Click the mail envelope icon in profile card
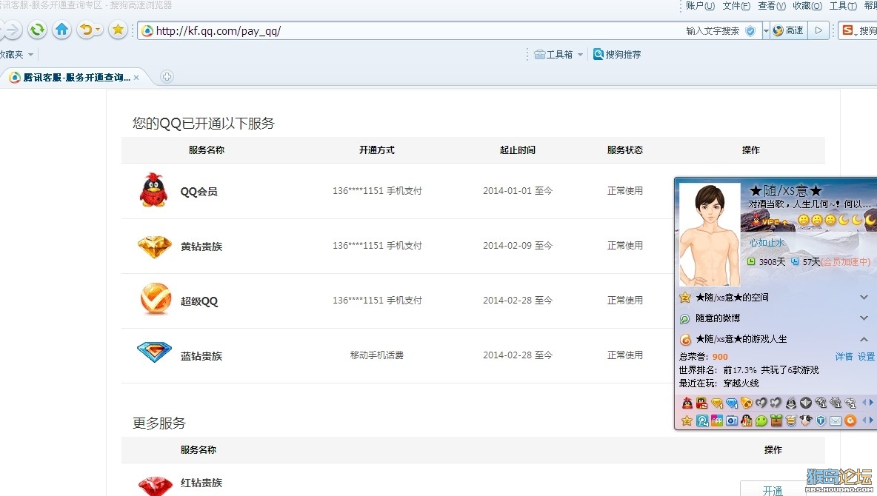The width and height of the screenshot is (877, 496). click(x=835, y=421)
